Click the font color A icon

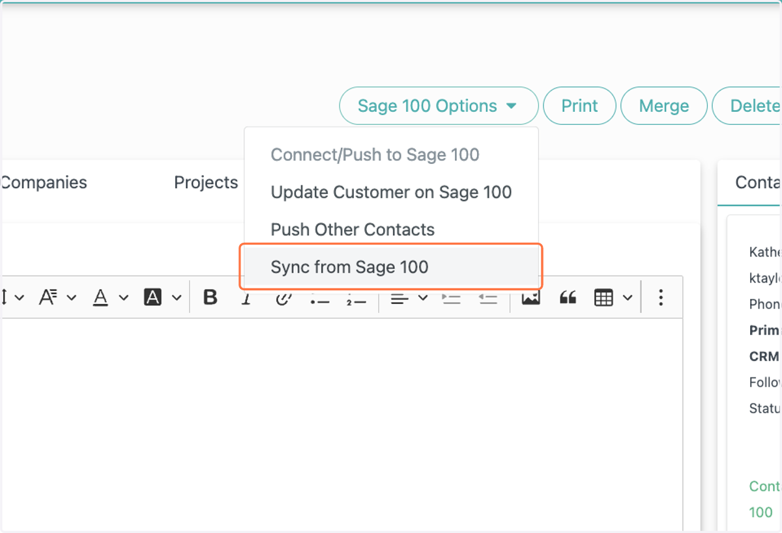[x=100, y=297]
